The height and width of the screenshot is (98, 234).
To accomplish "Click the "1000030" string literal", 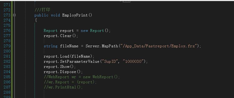I will pyautogui.click(x=133, y=61).
